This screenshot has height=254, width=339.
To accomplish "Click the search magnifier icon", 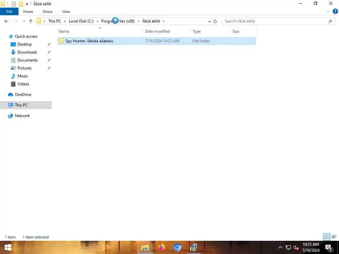I will 330,21.
